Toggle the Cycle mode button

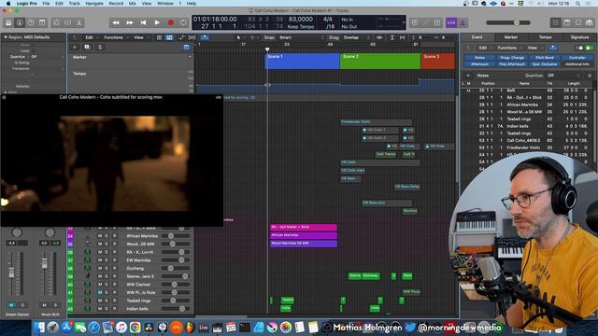183,22
